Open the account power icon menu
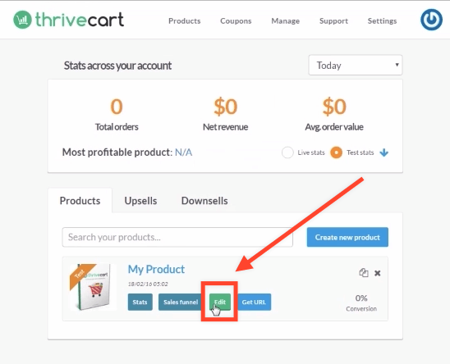 tap(431, 20)
